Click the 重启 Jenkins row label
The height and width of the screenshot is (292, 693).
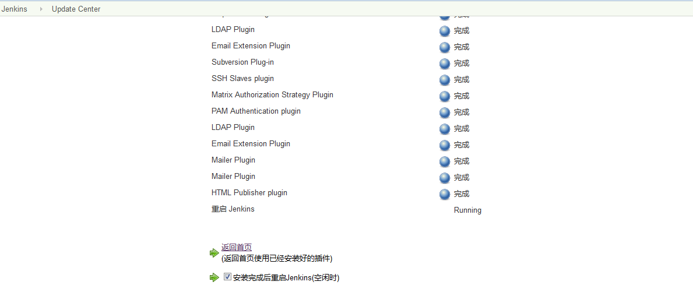pyautogui.click(x=233, y=209)
